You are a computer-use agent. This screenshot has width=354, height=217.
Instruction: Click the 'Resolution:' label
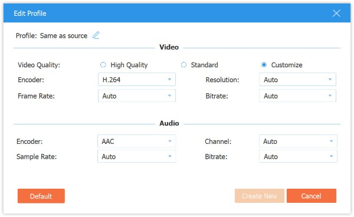pyautogui.click(x=222, y=80)
